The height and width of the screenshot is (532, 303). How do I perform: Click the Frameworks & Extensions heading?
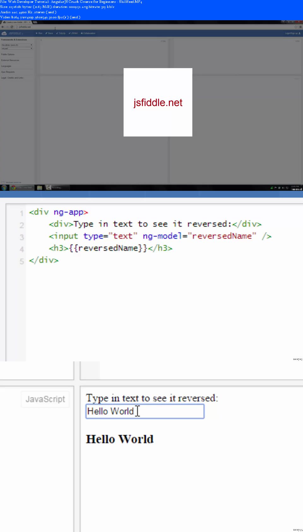14,40
